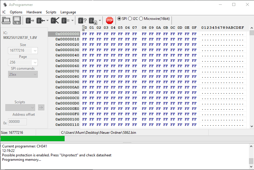This screenshot has width=254, height=170.
Task: Click the 'Possible protection is enabled' log line
Action: (57, 155)
